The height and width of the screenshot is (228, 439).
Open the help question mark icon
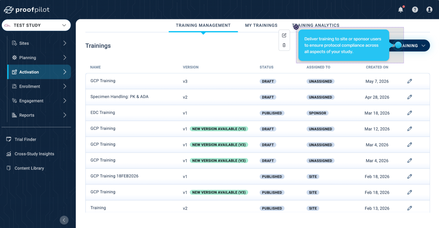(415, 9)
